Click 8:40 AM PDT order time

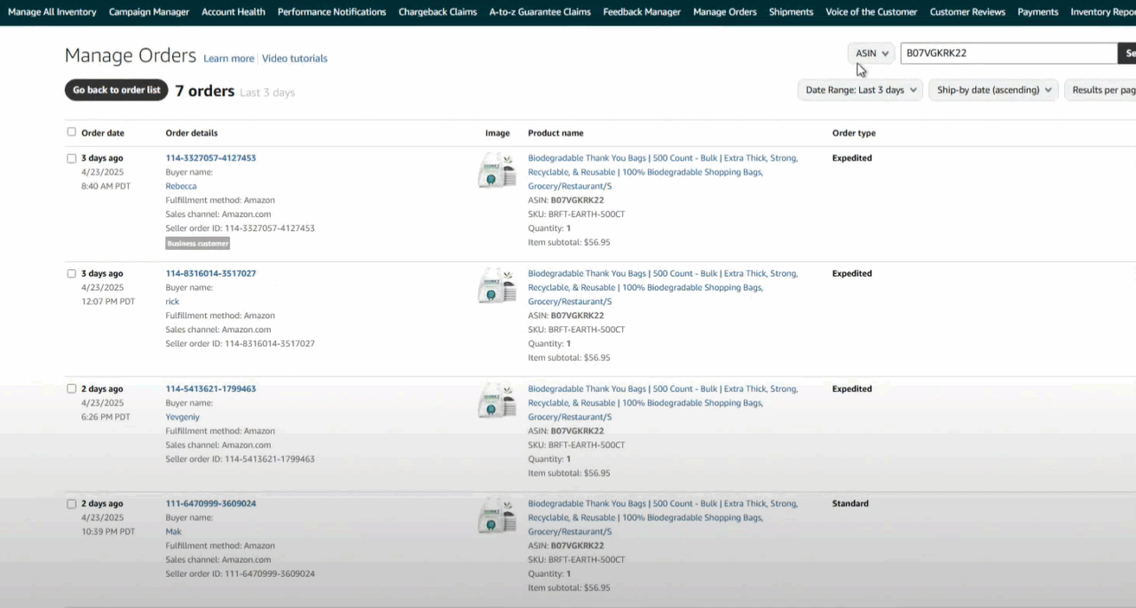coord(106,186)
